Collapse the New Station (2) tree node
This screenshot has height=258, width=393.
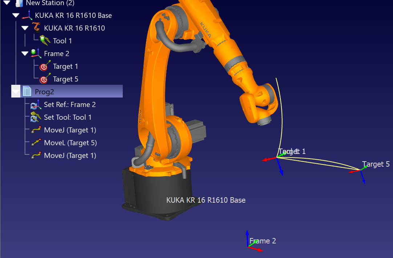[7, 3]
